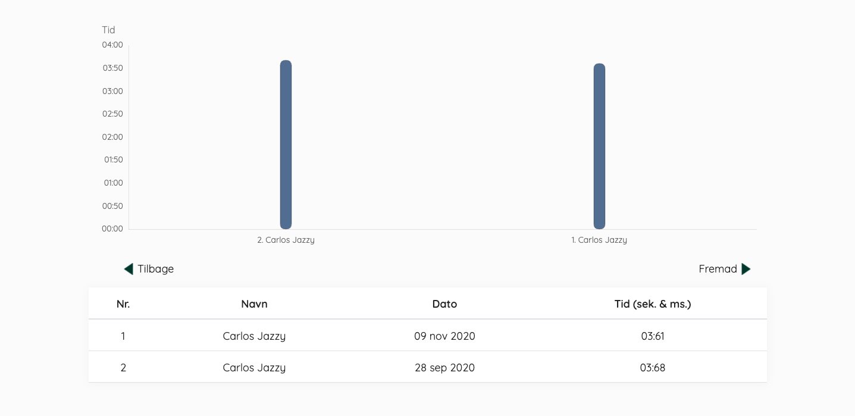The image size is (855, 416).
Task: Click the right-pointing Fremad arrow icon
Action: point(746,269)
